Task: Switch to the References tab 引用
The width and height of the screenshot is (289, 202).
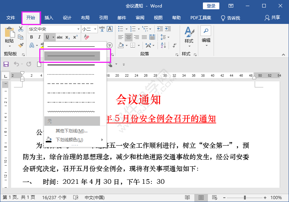Action: [103, 18]
